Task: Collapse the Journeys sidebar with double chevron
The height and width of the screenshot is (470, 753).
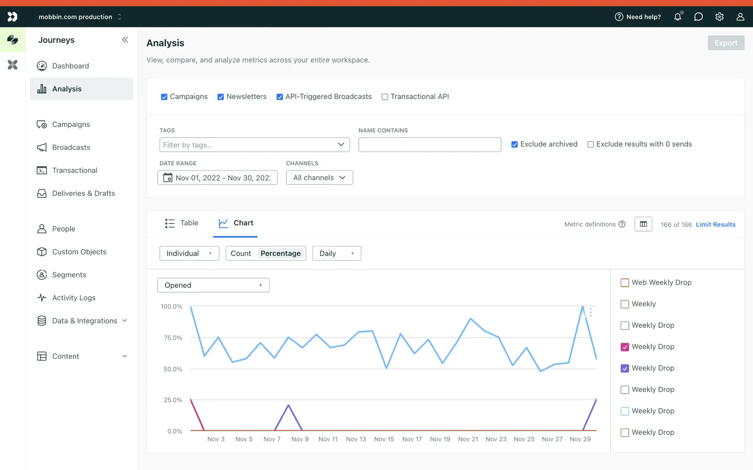Action: tap(125, 40)
